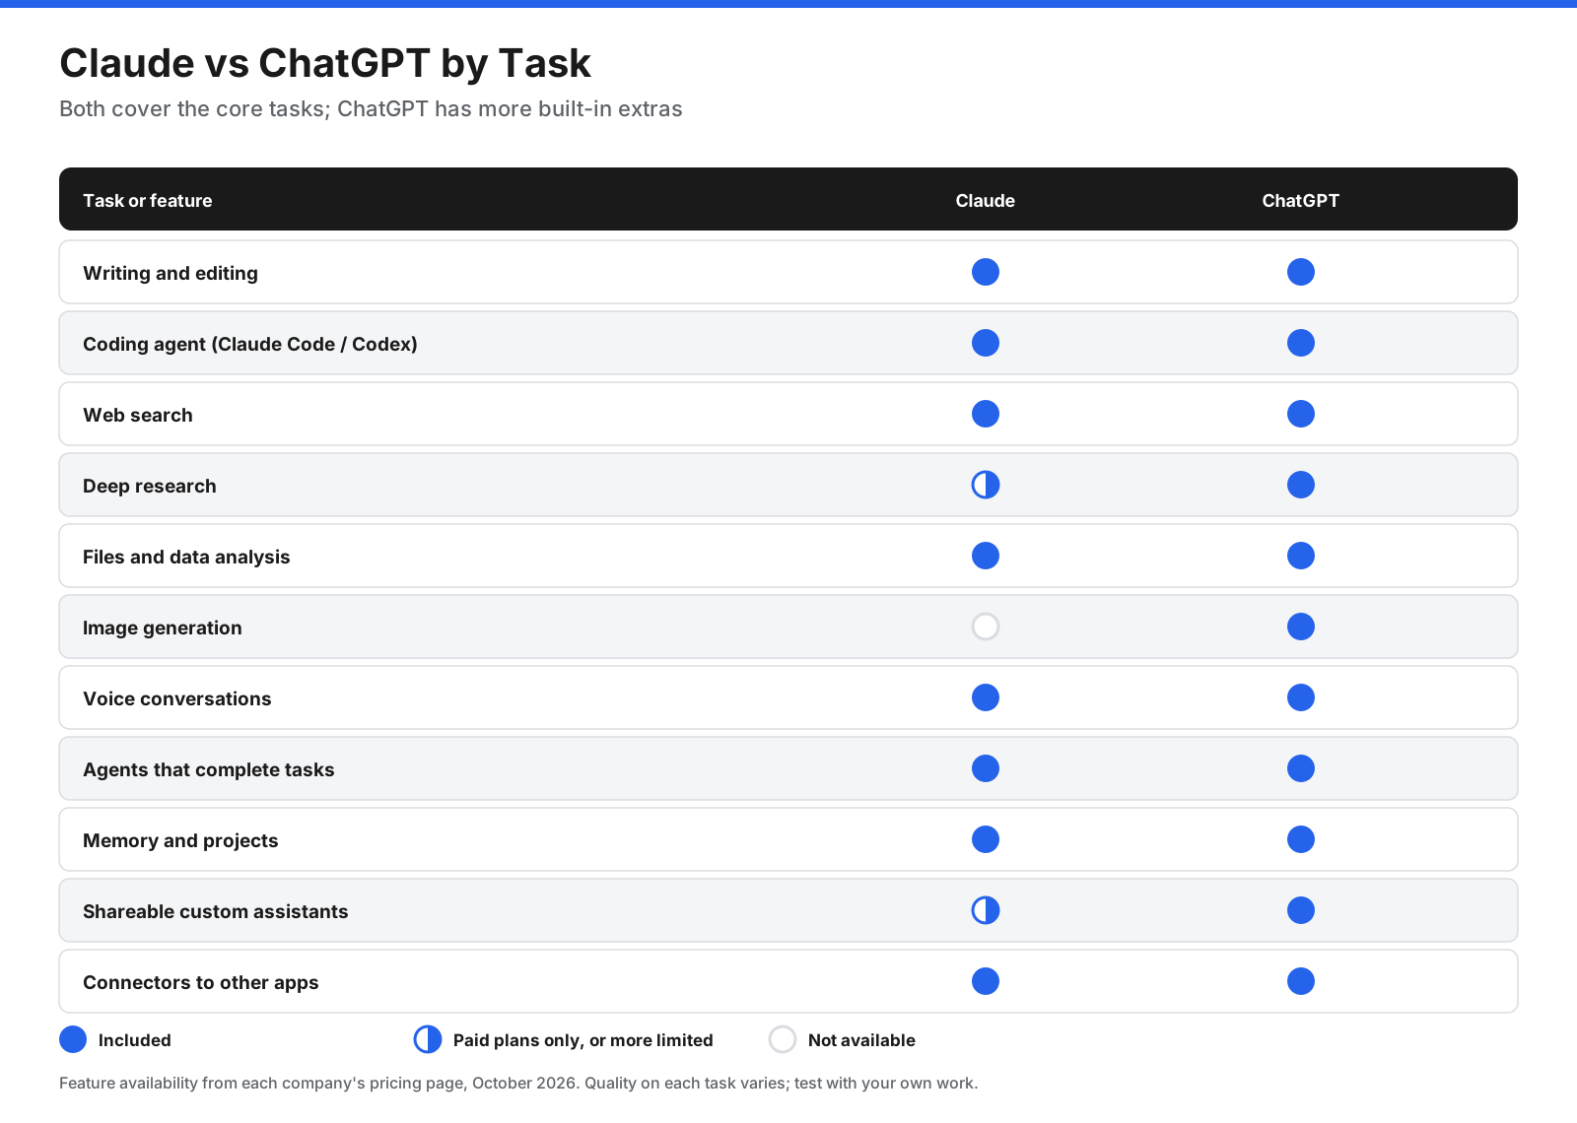Click ChatGPT's Shareable custom assistants dot
1577x1123 pixels.
click(1301, 910)
